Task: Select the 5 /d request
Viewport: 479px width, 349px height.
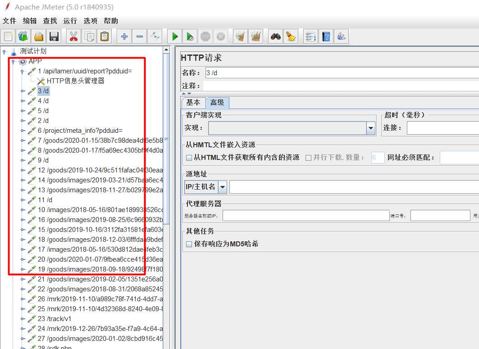Action: click(43, 111)
